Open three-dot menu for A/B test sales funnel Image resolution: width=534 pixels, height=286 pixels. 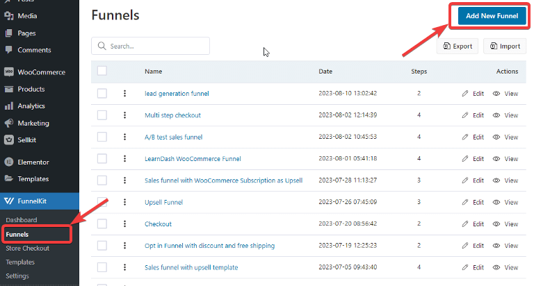125,137
